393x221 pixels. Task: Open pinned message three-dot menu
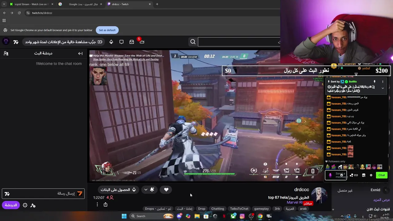click(x=383, y=82)
